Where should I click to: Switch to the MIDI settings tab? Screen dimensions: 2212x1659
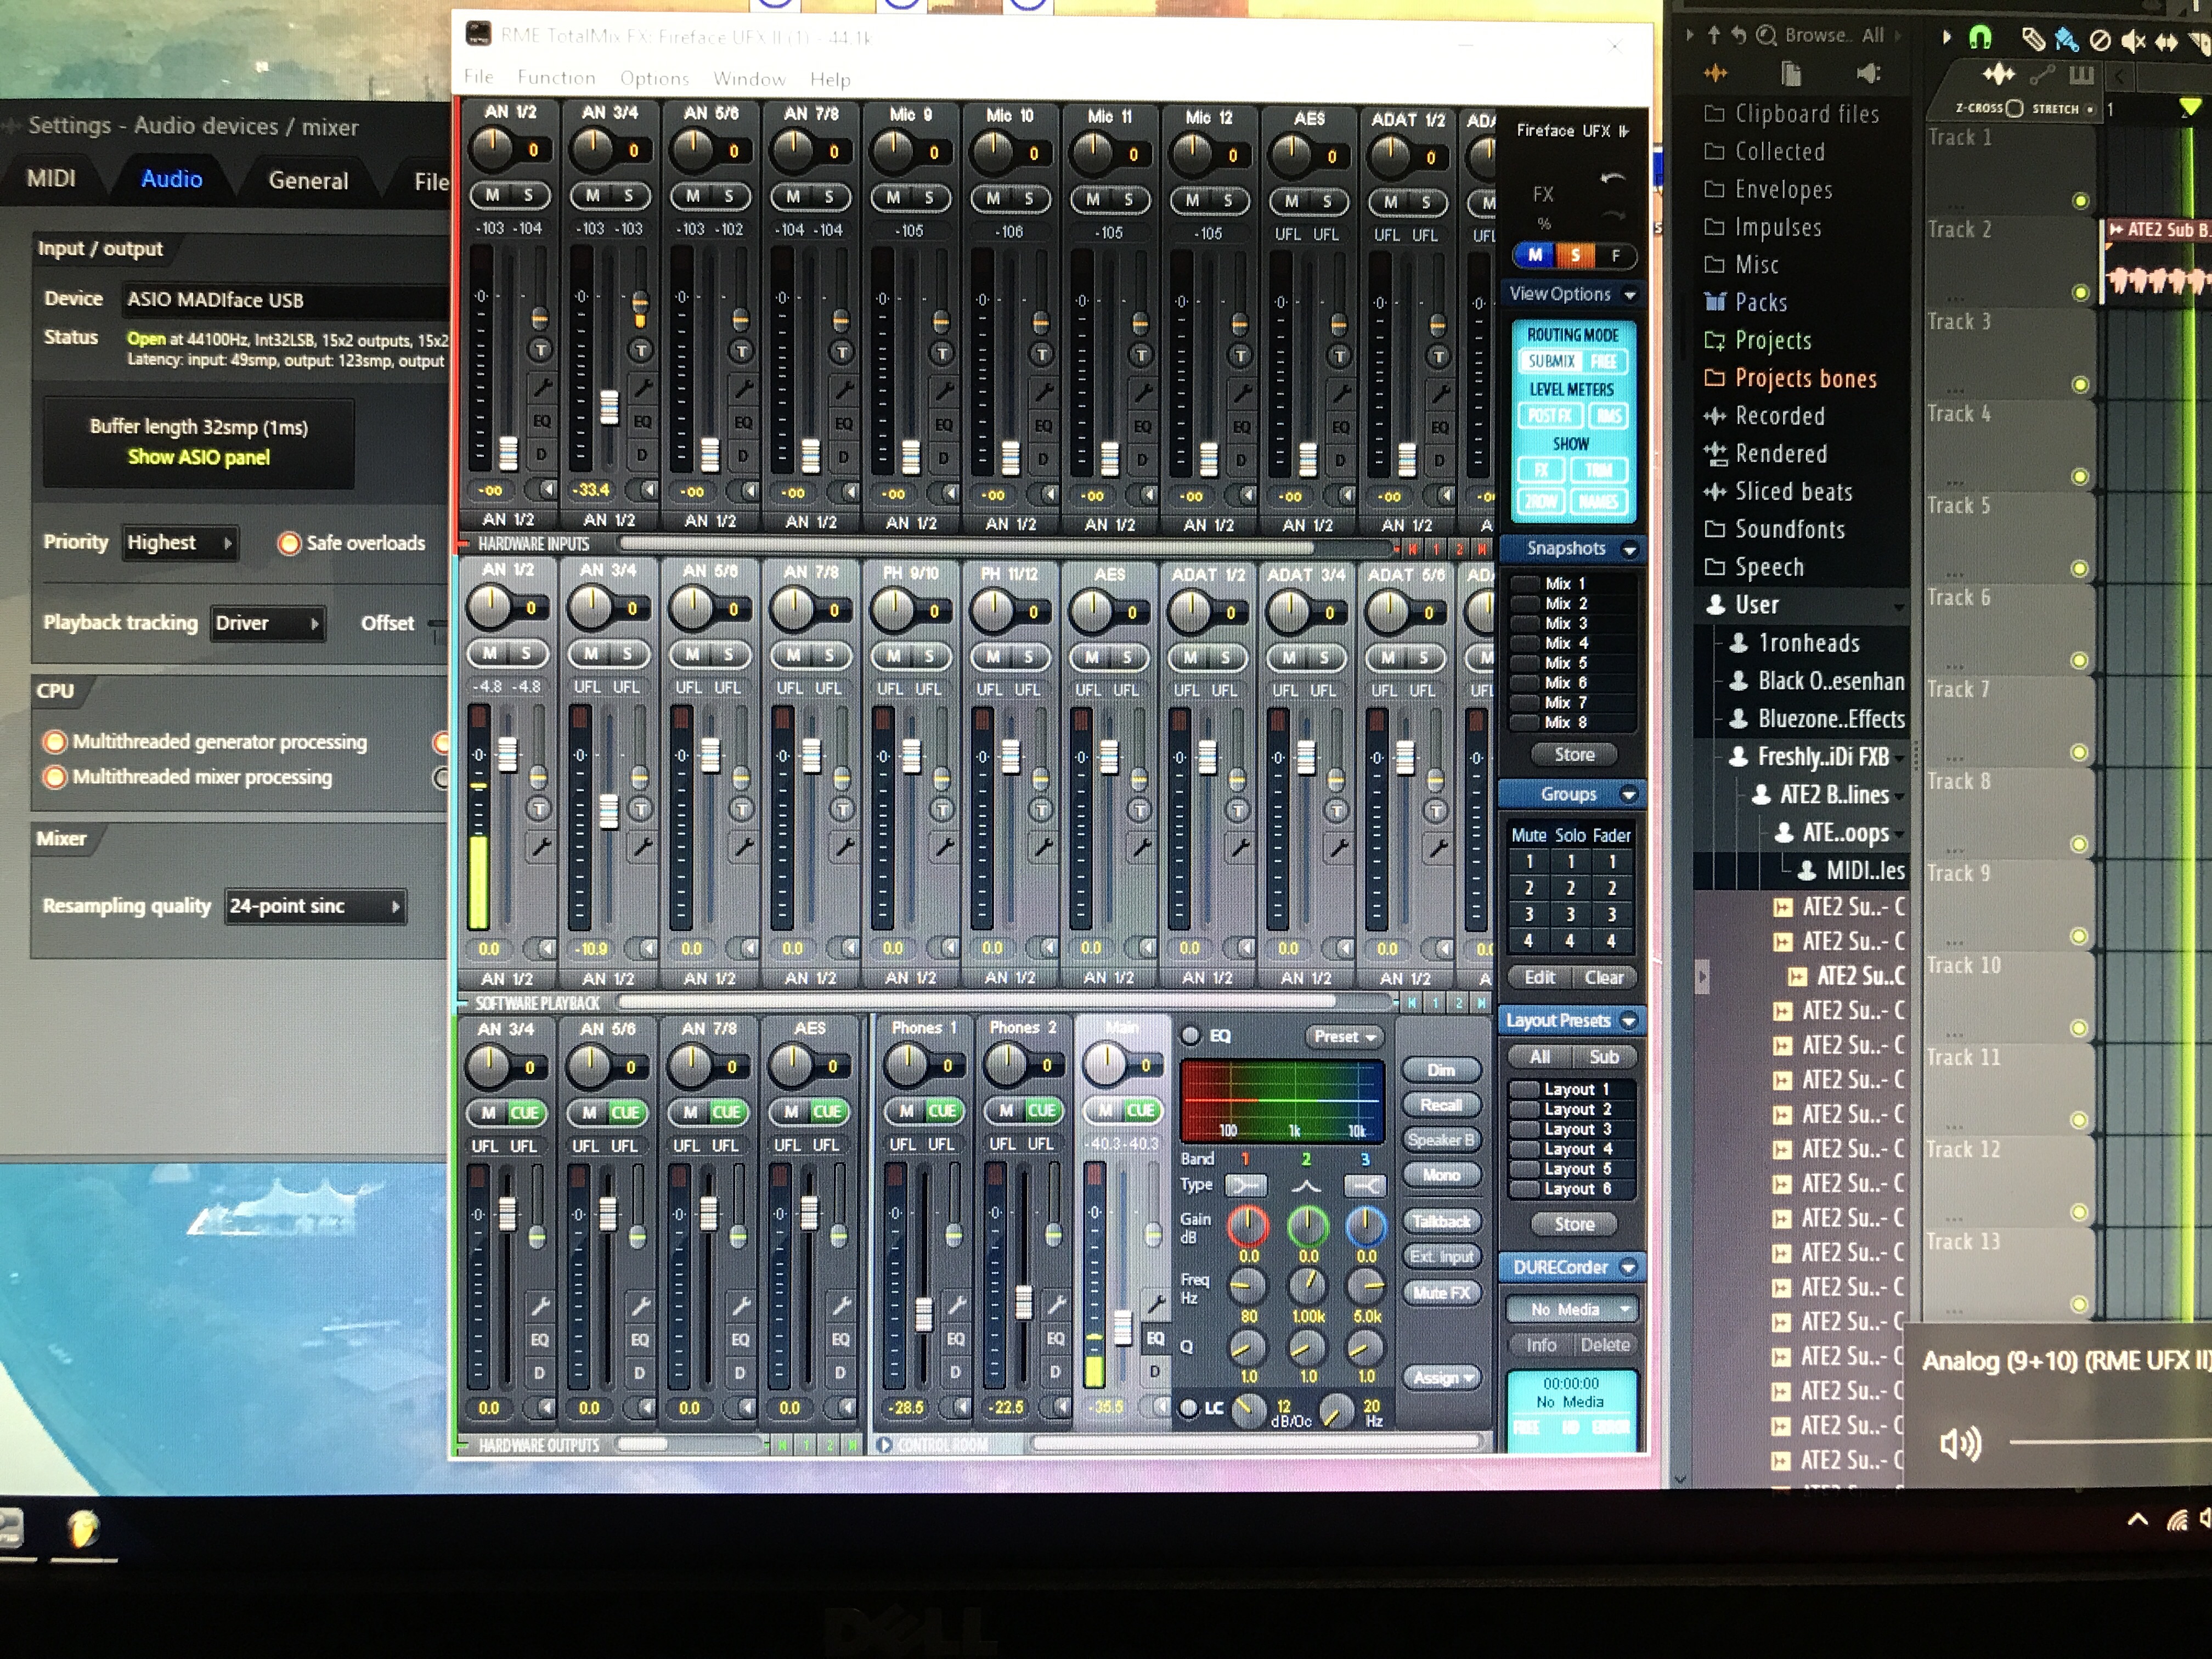(x=51, y=179)
